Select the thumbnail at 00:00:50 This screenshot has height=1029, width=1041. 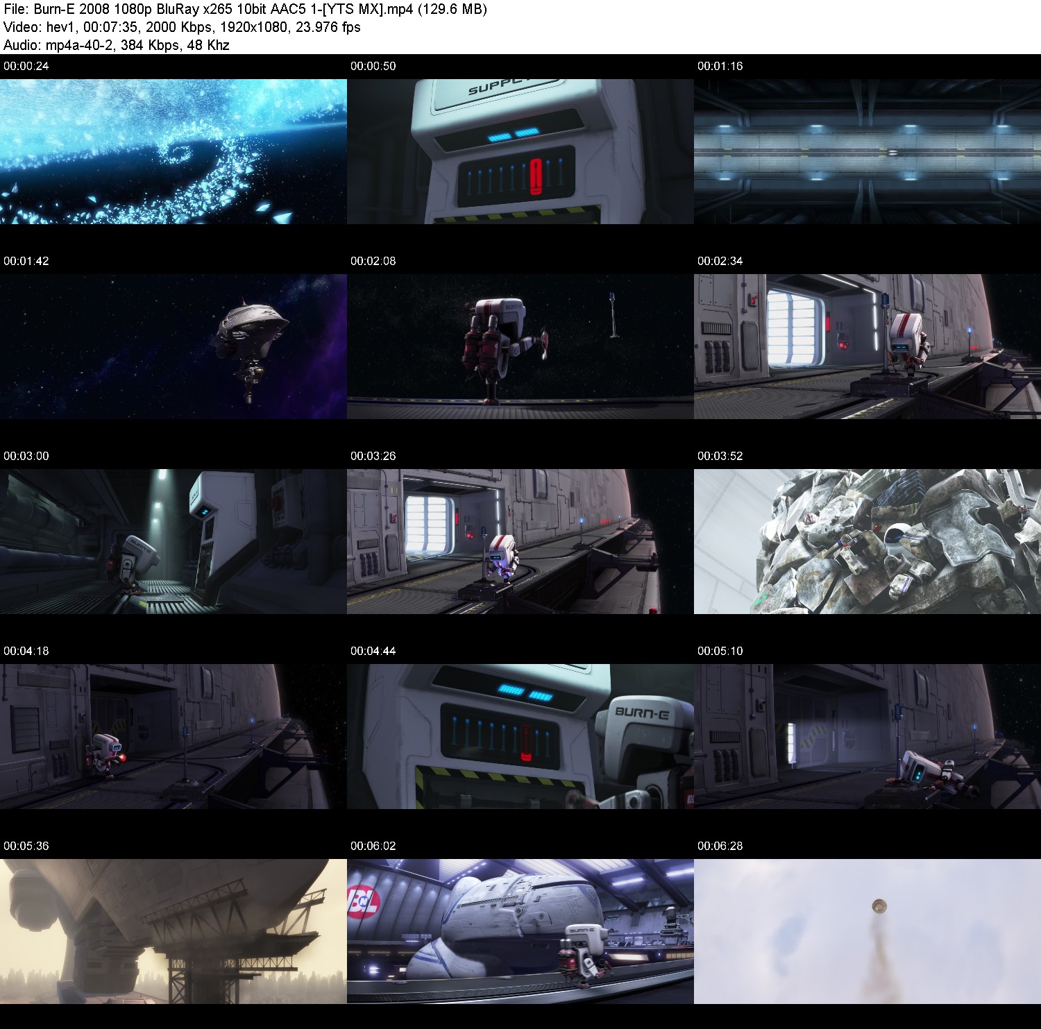point(520,151)
